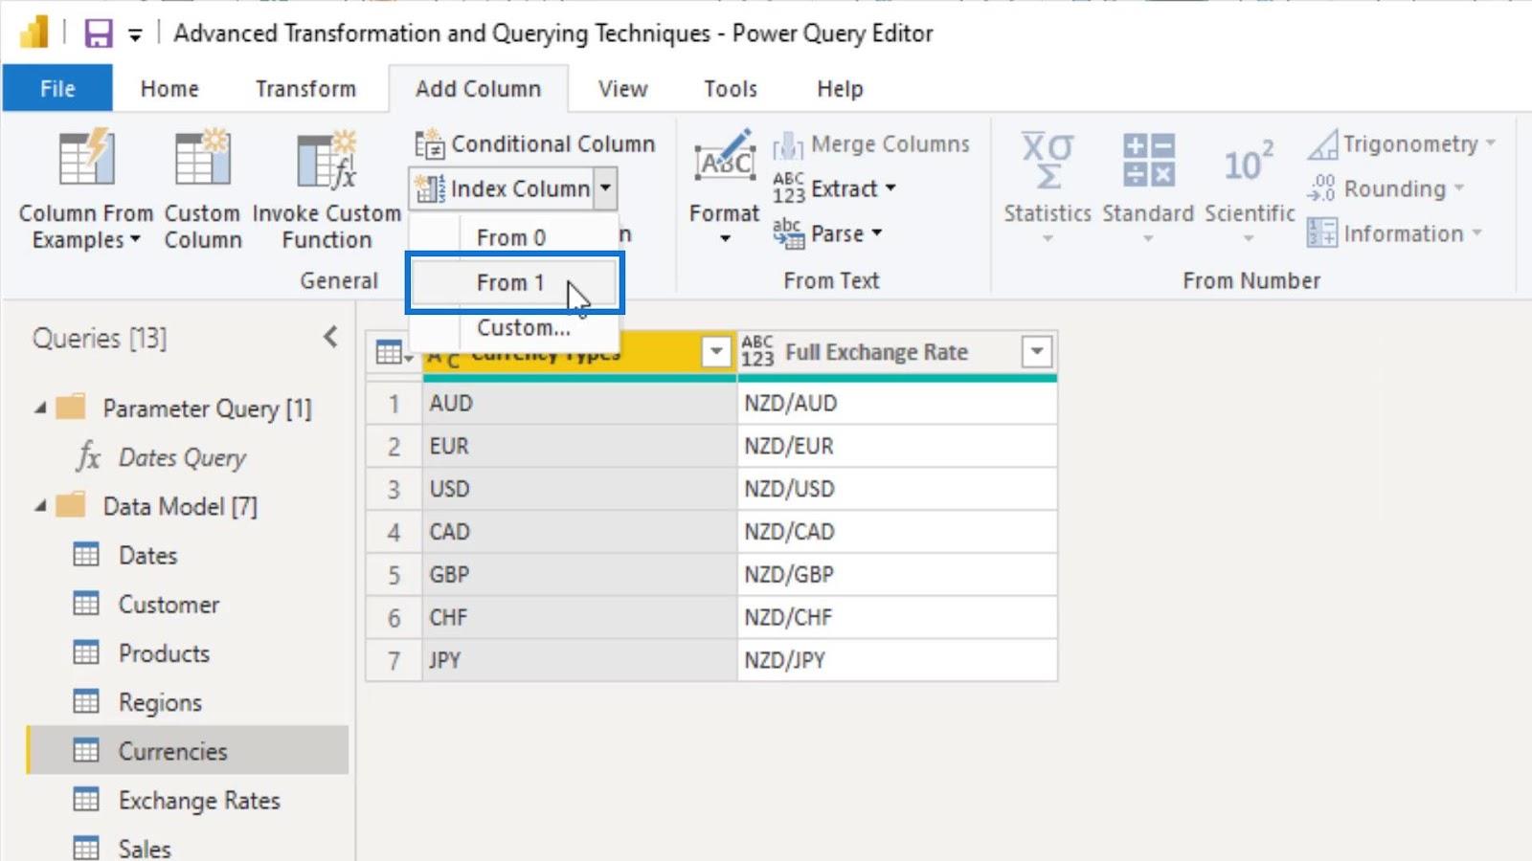Click the AUD cell
The width and height of the screenshot is (1532, 861).
pyautogui.click(x=579, y=404)
